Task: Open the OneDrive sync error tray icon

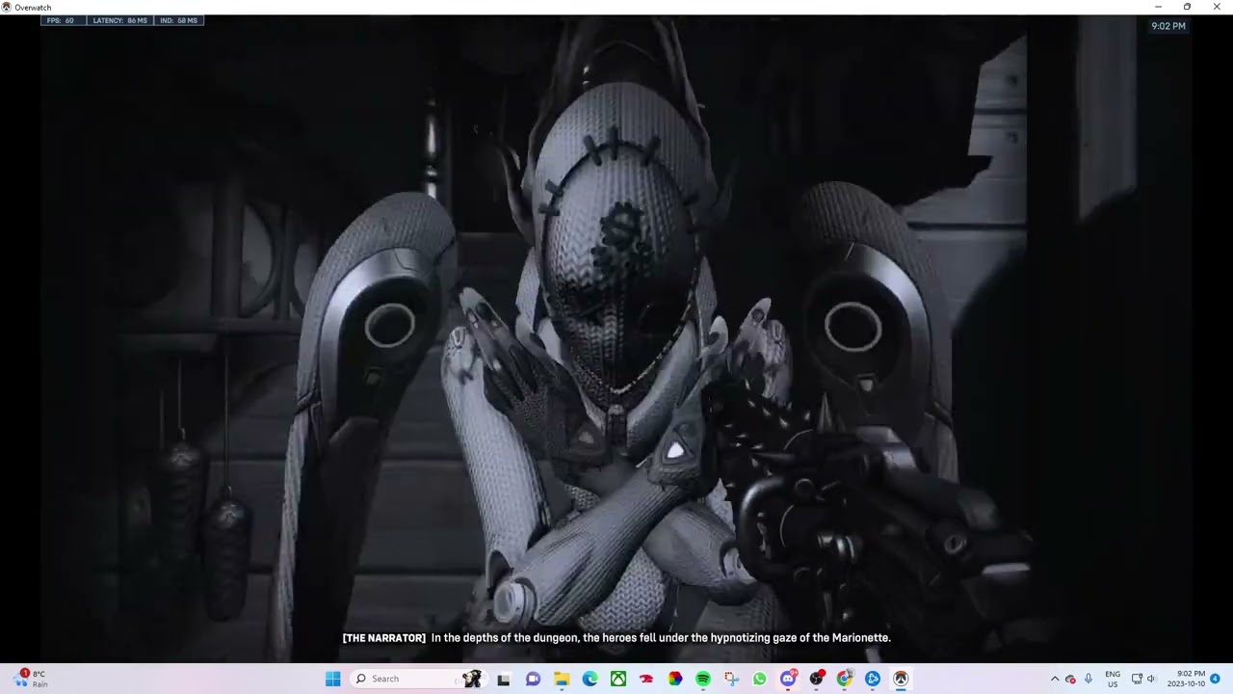Action: coord(1070,679)
